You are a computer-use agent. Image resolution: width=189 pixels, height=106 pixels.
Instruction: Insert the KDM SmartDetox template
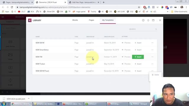pyautogui.click(x=138, y=50)
